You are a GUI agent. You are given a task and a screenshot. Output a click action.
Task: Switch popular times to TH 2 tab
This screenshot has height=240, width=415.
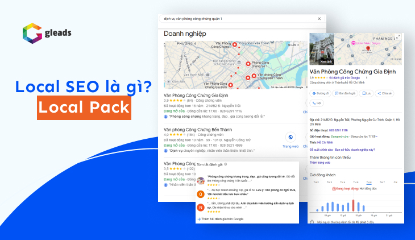pyautogui.click(x=316, y=182)
